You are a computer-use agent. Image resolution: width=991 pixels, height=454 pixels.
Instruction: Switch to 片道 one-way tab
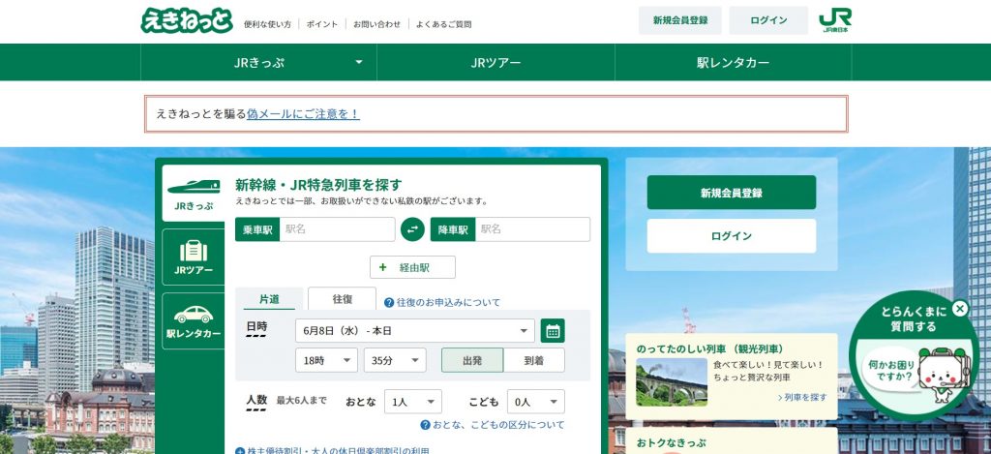click(x=269, y=300)
